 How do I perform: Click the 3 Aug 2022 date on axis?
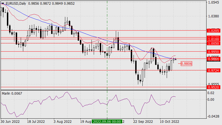(x=62, y=121)
